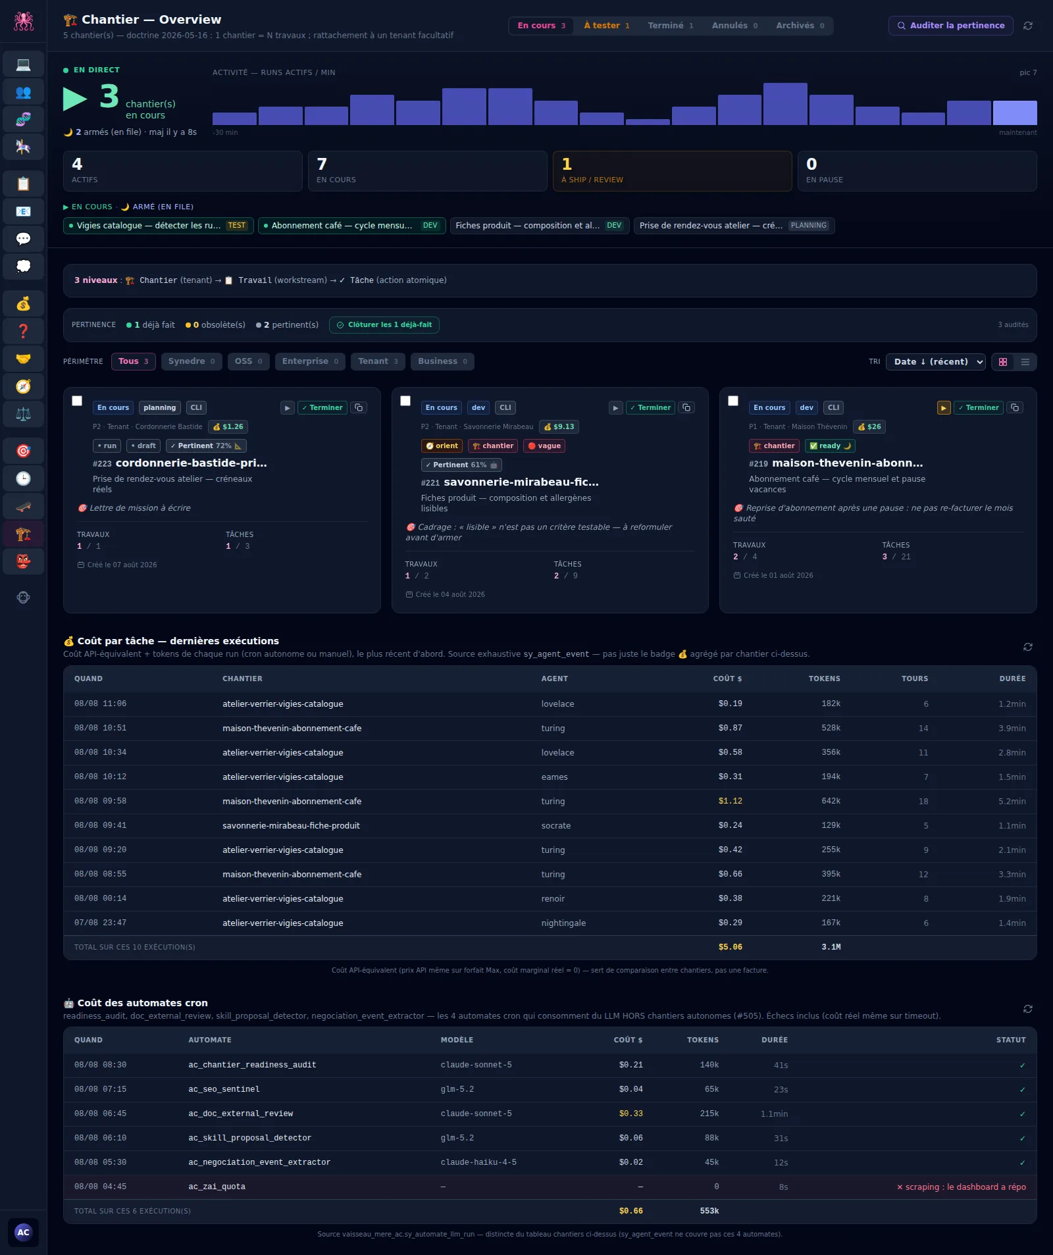The width and height of the screenshot is (1053, 1255).
Task: Click Terminer on maison-thevenin card
Action: 979,408
